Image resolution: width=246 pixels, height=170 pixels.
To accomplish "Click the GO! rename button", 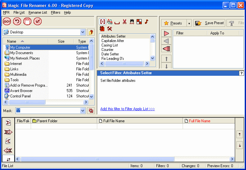I will click(7, 21).
